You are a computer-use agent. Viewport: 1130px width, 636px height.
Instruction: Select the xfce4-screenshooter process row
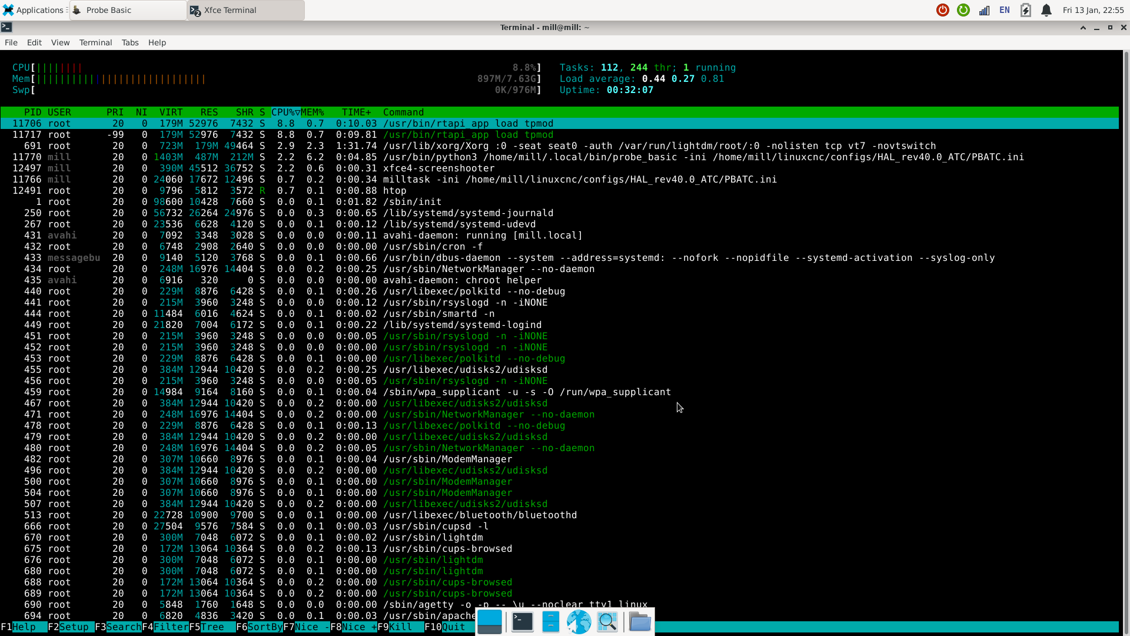click(x=559, y=168)
